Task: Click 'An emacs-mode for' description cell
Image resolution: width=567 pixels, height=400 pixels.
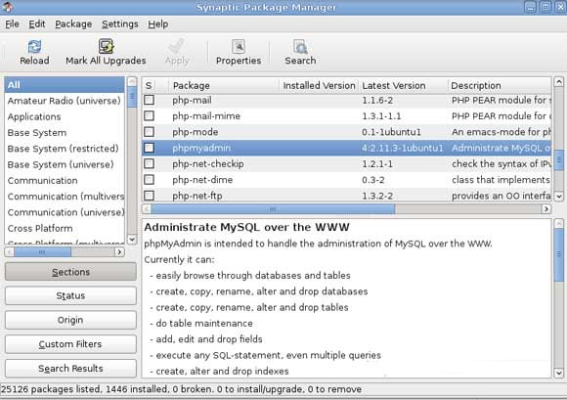Action: [502, 132]
